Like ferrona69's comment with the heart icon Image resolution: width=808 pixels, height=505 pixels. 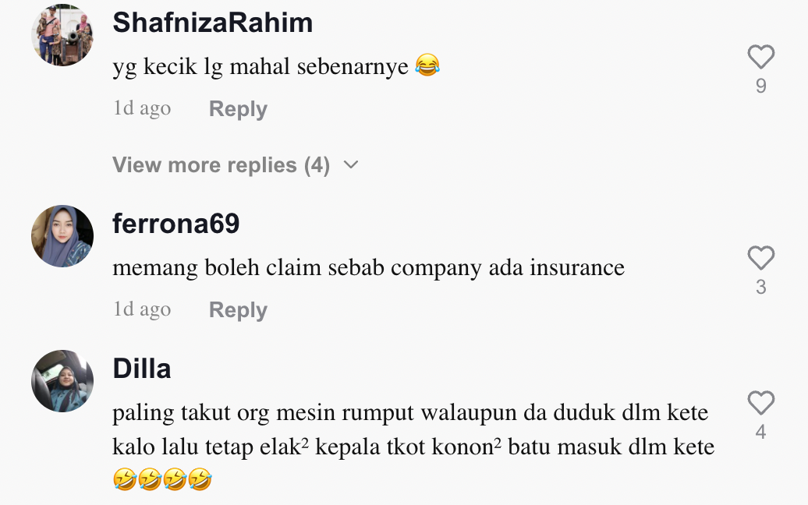click(x=761, y=258)
